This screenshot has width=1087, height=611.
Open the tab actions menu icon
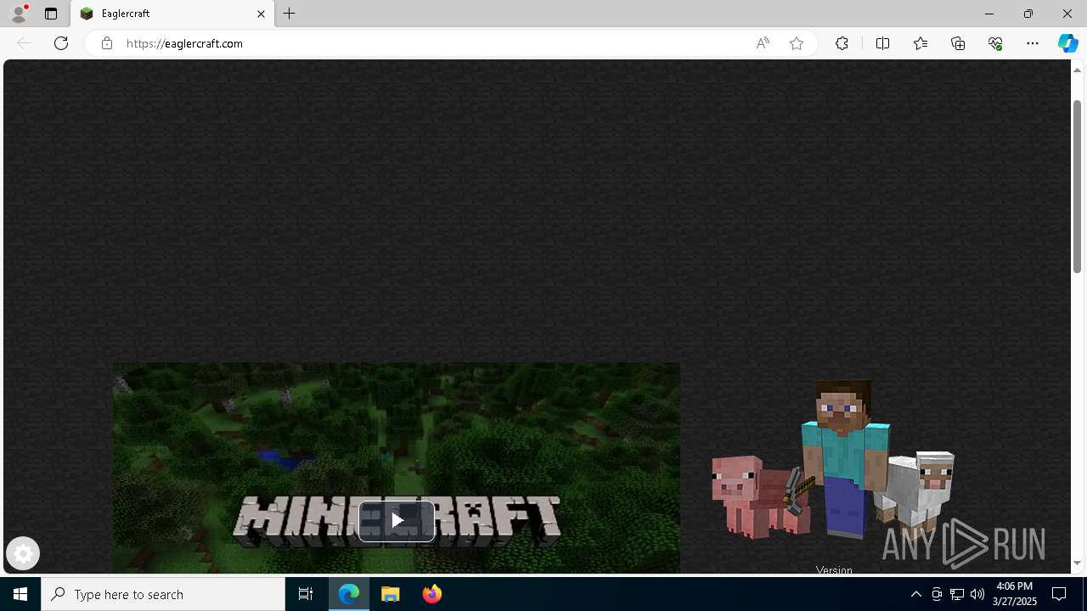coord(51,14)
